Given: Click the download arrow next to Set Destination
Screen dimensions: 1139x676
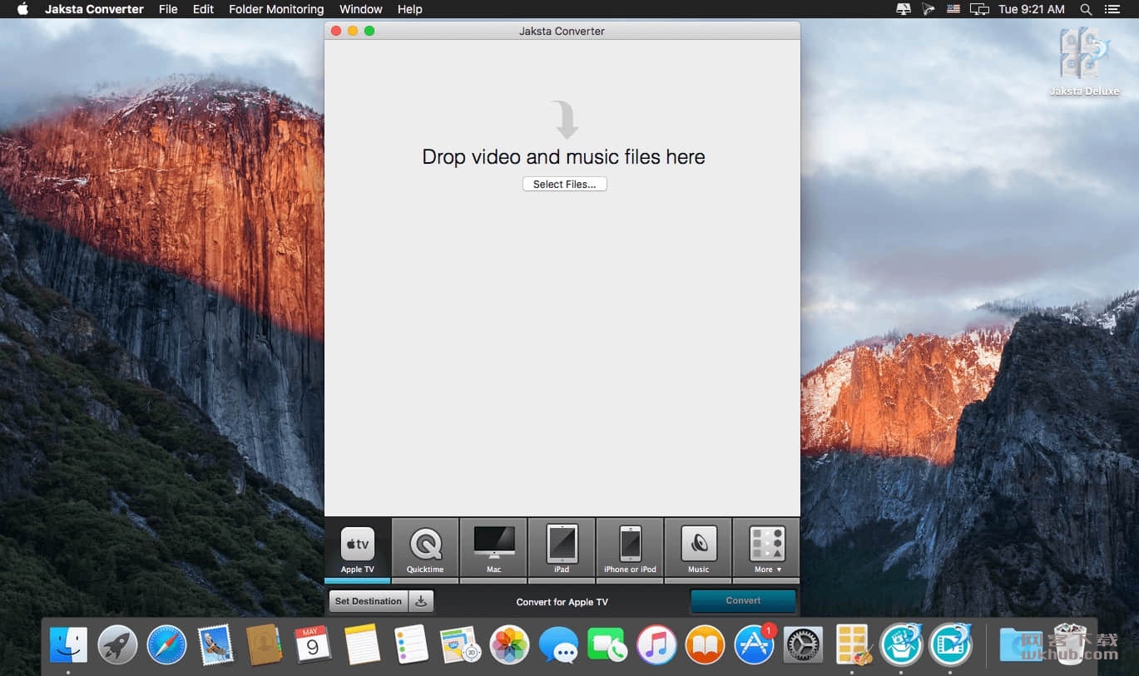Looking at the screenshot, I should [x=422, y=601].
